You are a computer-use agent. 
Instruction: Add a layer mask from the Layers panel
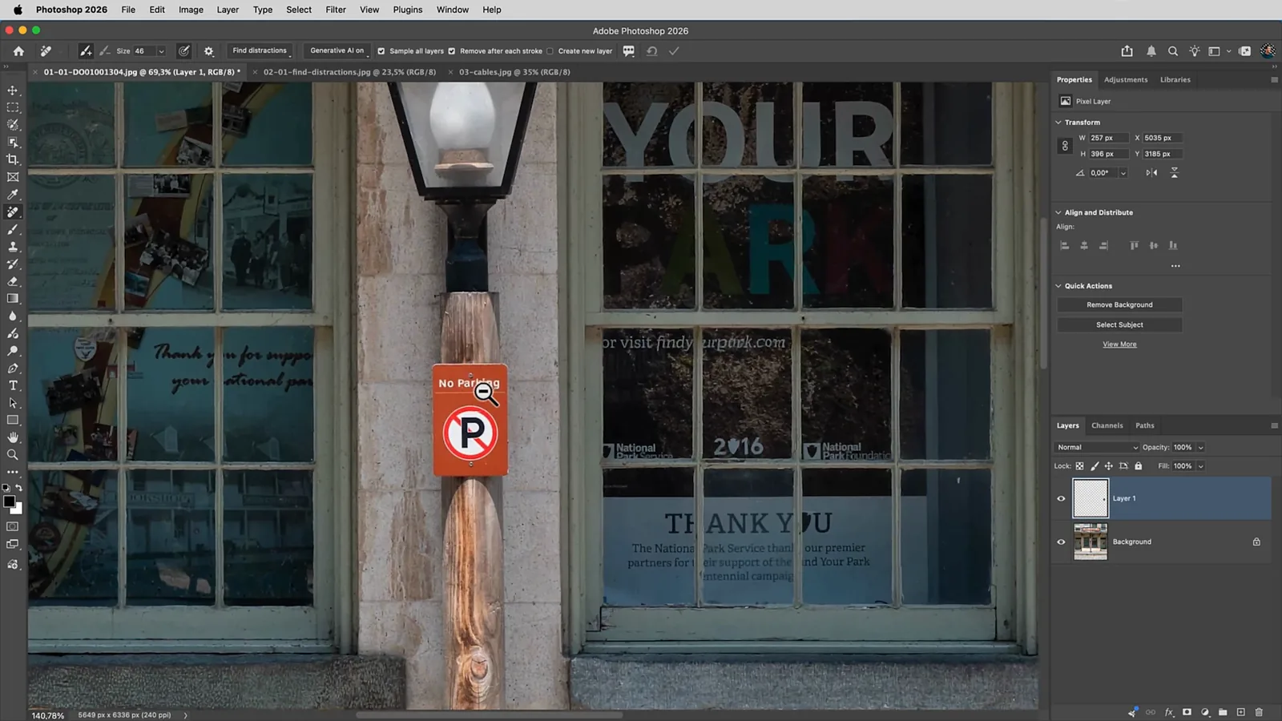click(1187, 711)
